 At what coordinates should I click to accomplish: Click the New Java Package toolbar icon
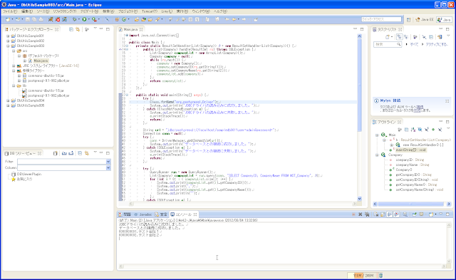coord(117,19)
